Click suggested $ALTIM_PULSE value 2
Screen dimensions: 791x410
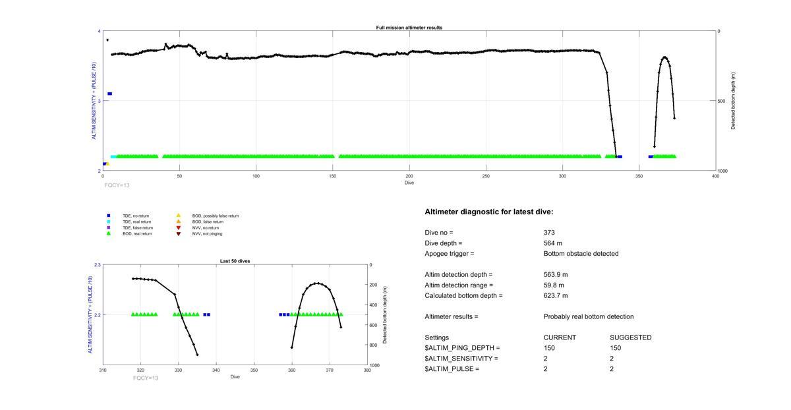[612, 369]
